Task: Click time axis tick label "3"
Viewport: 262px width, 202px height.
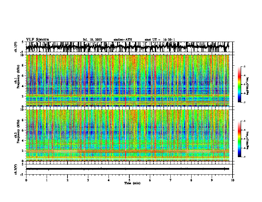Action: (x=88, y=180)
